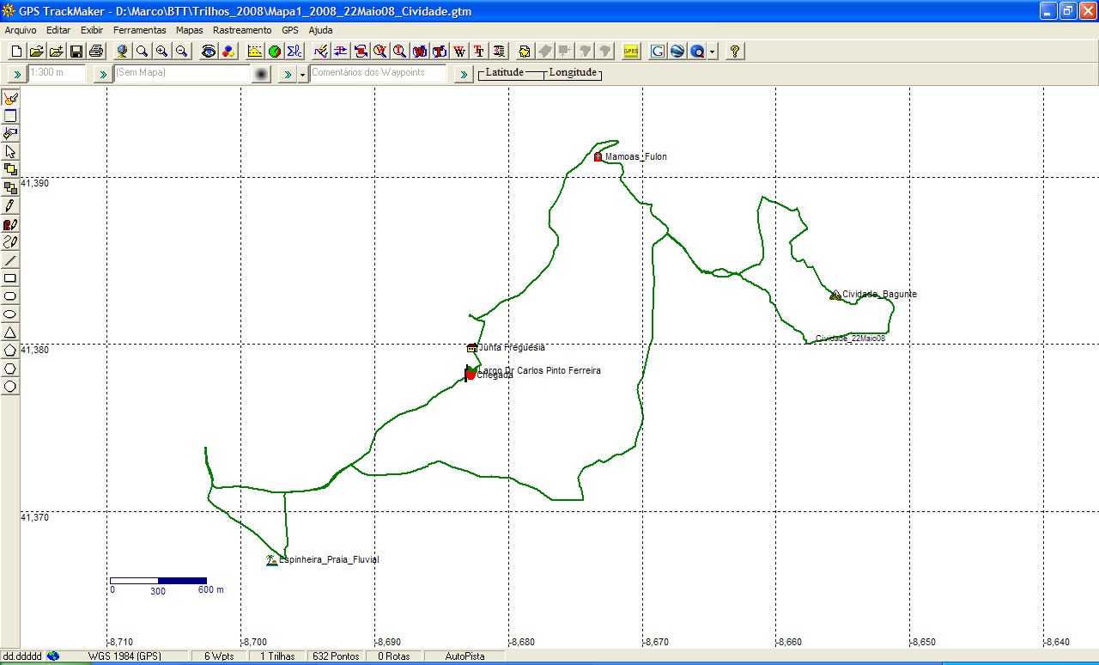Viewport: 1099px width, 665px height.
Task: Click the AutoPista status bar entry
Action: [x=464, y=656]
